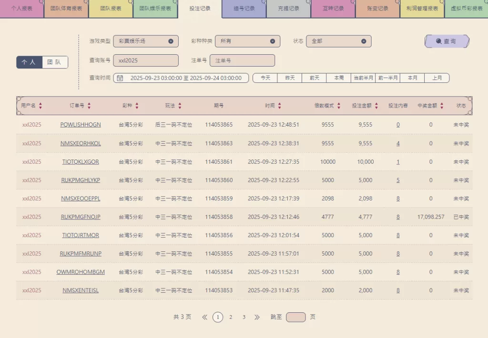
Task: Go to next page double-chevron
Action: click(x=257, y=317)
